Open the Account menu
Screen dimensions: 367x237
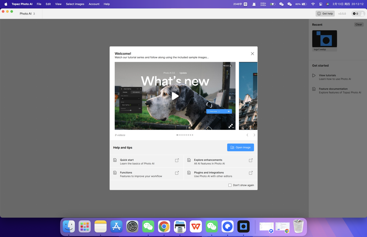[94, 4]
